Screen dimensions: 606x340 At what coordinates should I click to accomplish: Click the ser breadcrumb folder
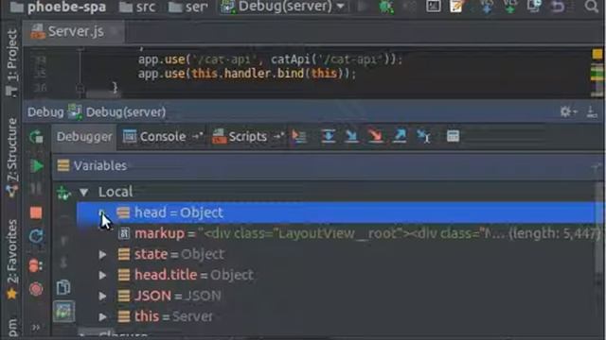pyautogui.click(x=188, y=7)
